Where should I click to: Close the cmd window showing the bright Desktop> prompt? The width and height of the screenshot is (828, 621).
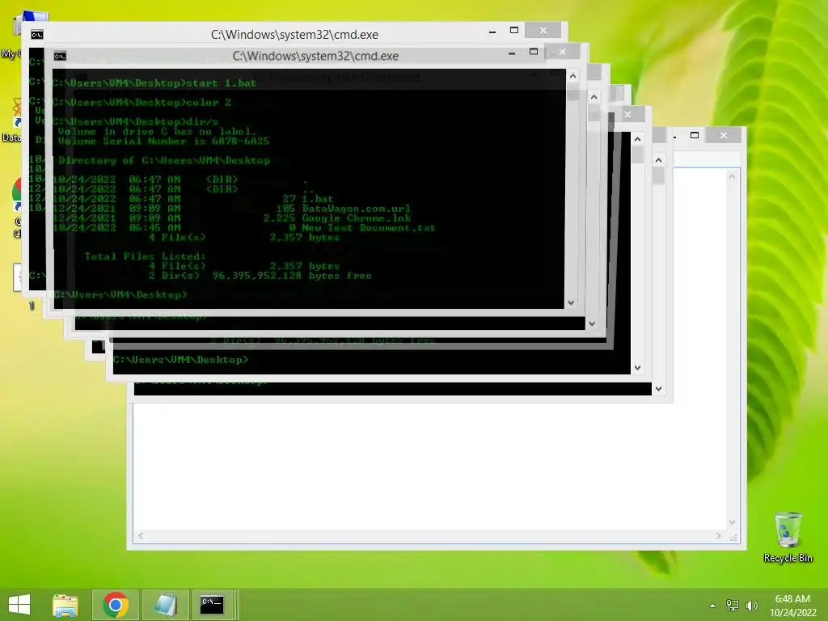coord(627,114)
